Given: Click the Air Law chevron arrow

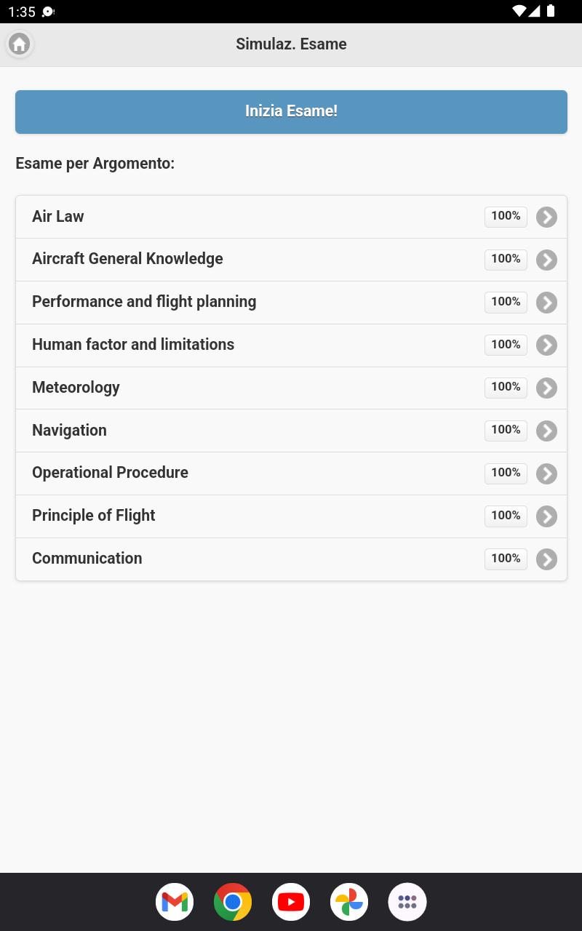Looking at the screenshot, I should (x=546, y=217).
